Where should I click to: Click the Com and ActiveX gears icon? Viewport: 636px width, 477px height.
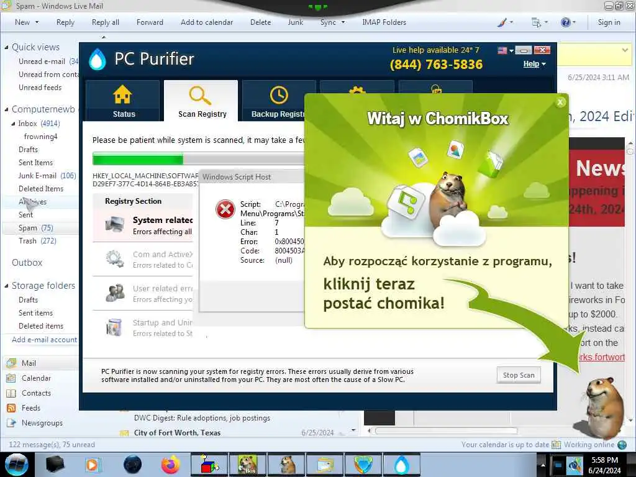[x=115, y=258]
